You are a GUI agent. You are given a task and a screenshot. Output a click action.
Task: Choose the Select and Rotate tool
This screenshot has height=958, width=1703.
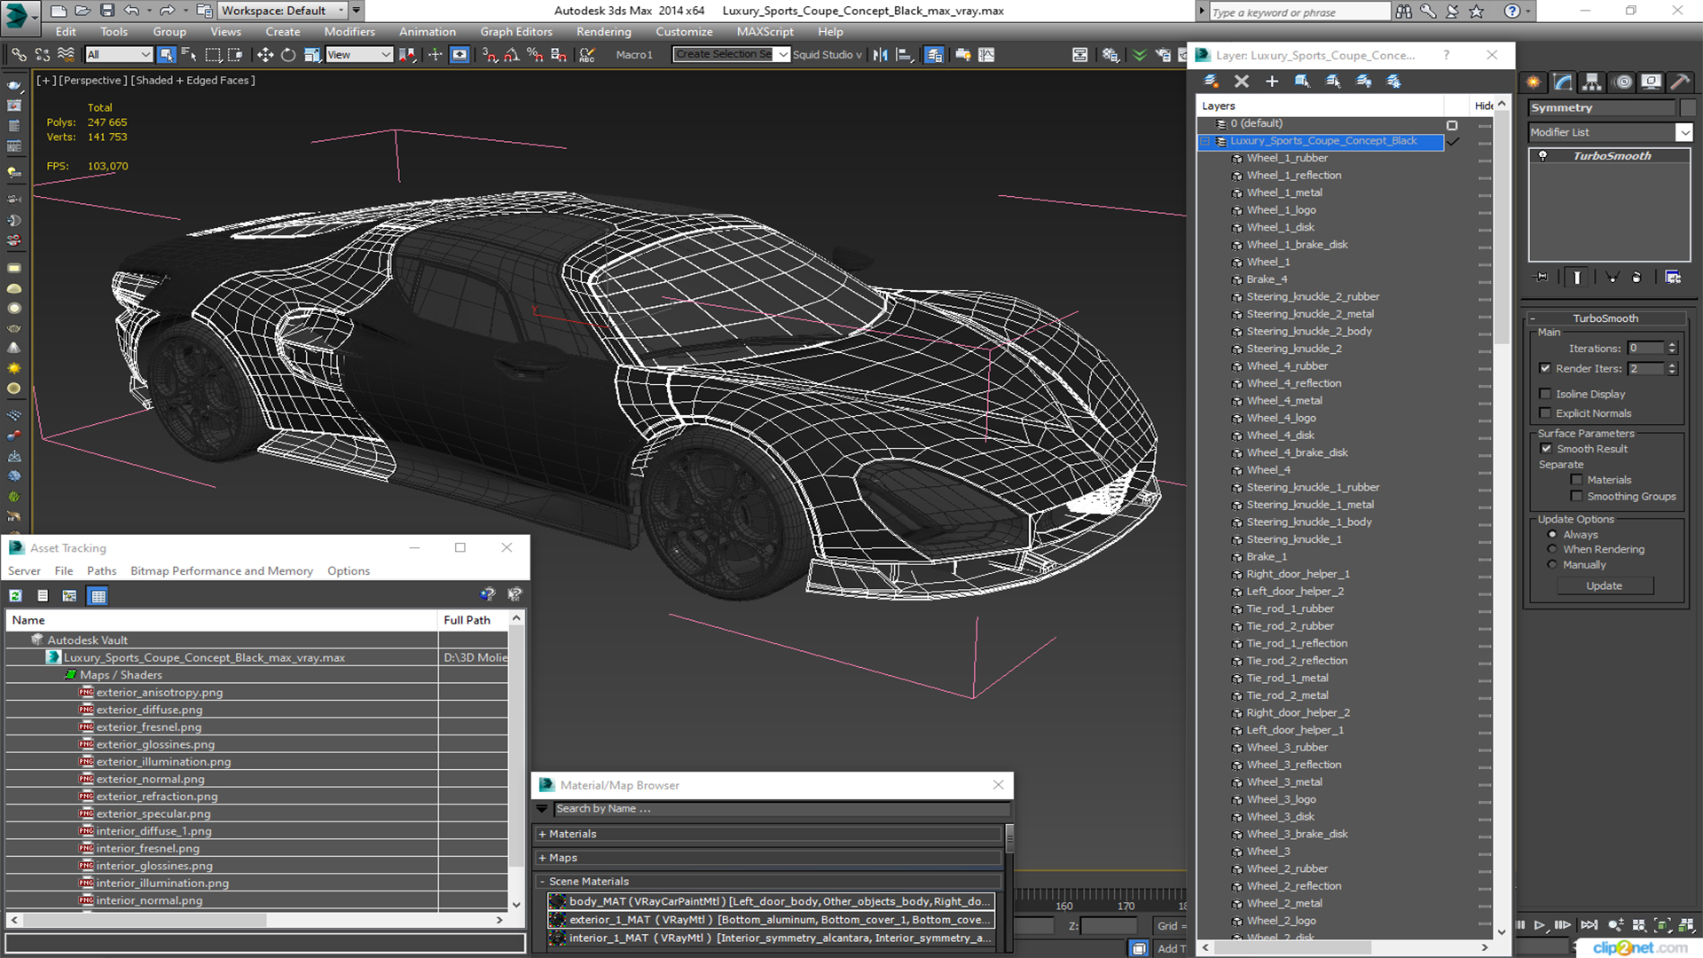click(287, 55)
